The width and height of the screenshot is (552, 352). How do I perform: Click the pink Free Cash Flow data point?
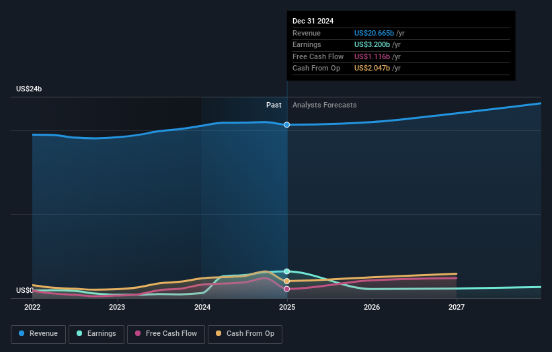coord(287,289)
